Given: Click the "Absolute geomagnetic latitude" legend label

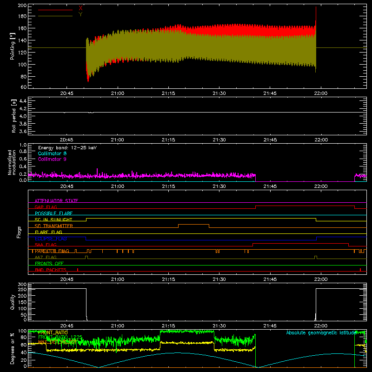Looking at the screenshot, I should [321, 333].
